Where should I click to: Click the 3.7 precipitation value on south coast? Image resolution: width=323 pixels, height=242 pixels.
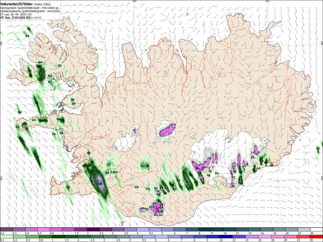point(188,182)
